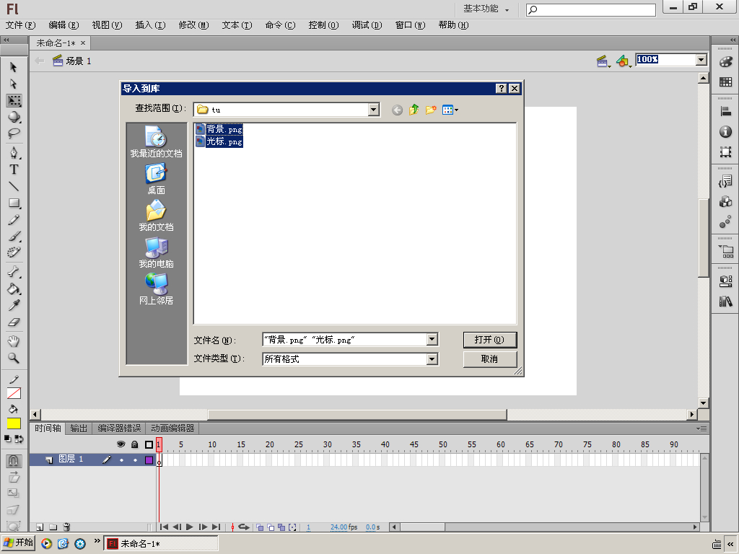Select the Brush tool
This screenshot has width=739, height=554.
[x=14, y=236]
